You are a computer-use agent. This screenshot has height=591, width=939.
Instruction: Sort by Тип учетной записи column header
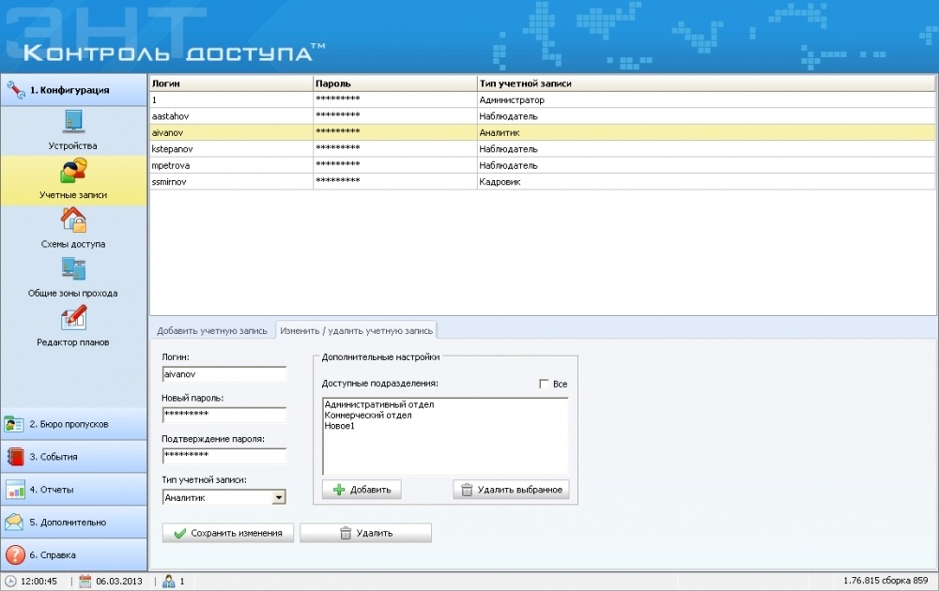point(705,83)
